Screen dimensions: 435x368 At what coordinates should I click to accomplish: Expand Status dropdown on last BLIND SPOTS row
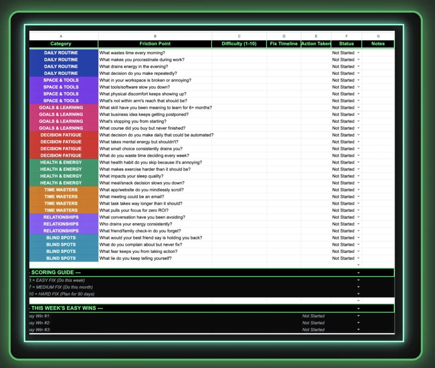pyautogui.click(x=358, y=258)
